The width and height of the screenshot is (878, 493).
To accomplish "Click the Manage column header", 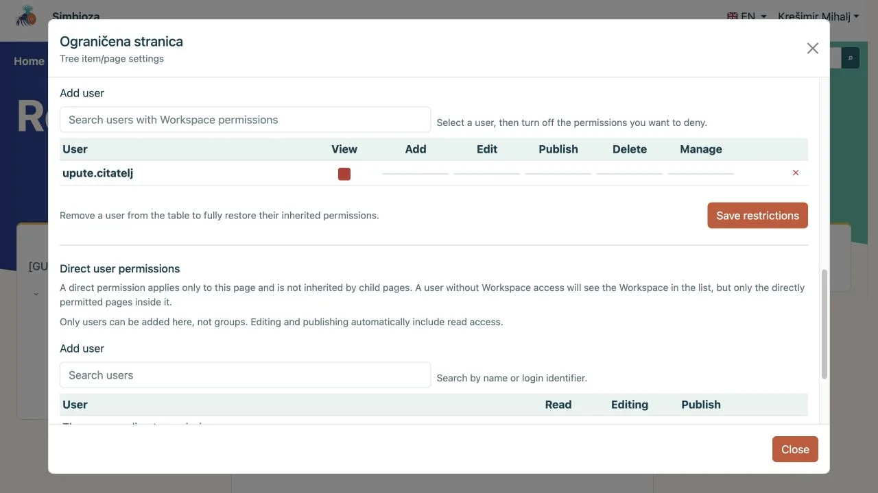I will point(701,149).
